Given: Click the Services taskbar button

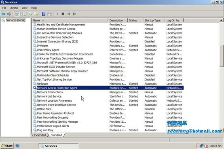Looking at the screenshot, I should pos(59,146).
